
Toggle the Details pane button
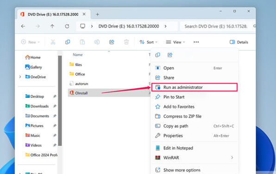(x=239, y=42)
